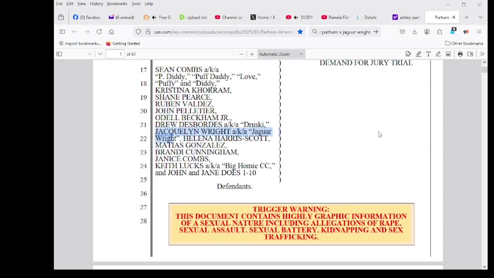This screenshot has width=494, height=278.
Task: Switch to the Upload video tab
Action: click(x=193, y=17)
